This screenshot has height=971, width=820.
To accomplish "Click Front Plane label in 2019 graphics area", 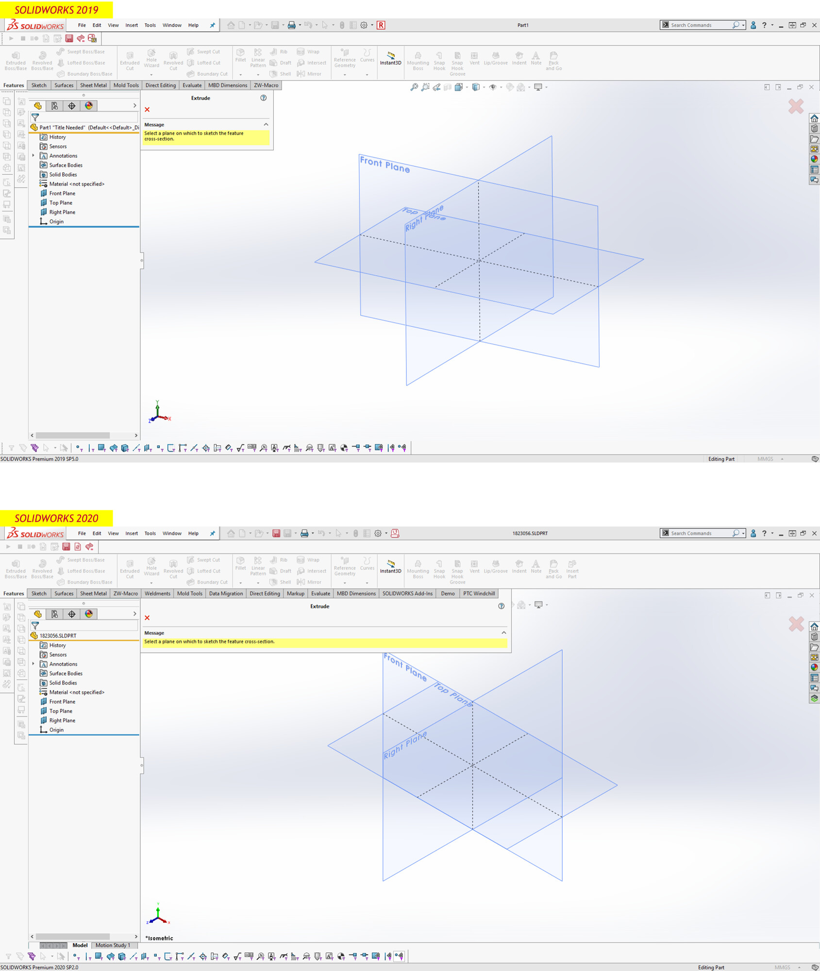I will 385,165.
